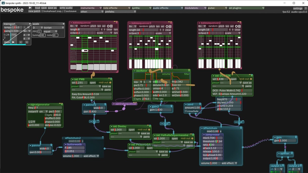308x173 pixels.
Task: Click the help question mark button
Action: coord(305,9)
